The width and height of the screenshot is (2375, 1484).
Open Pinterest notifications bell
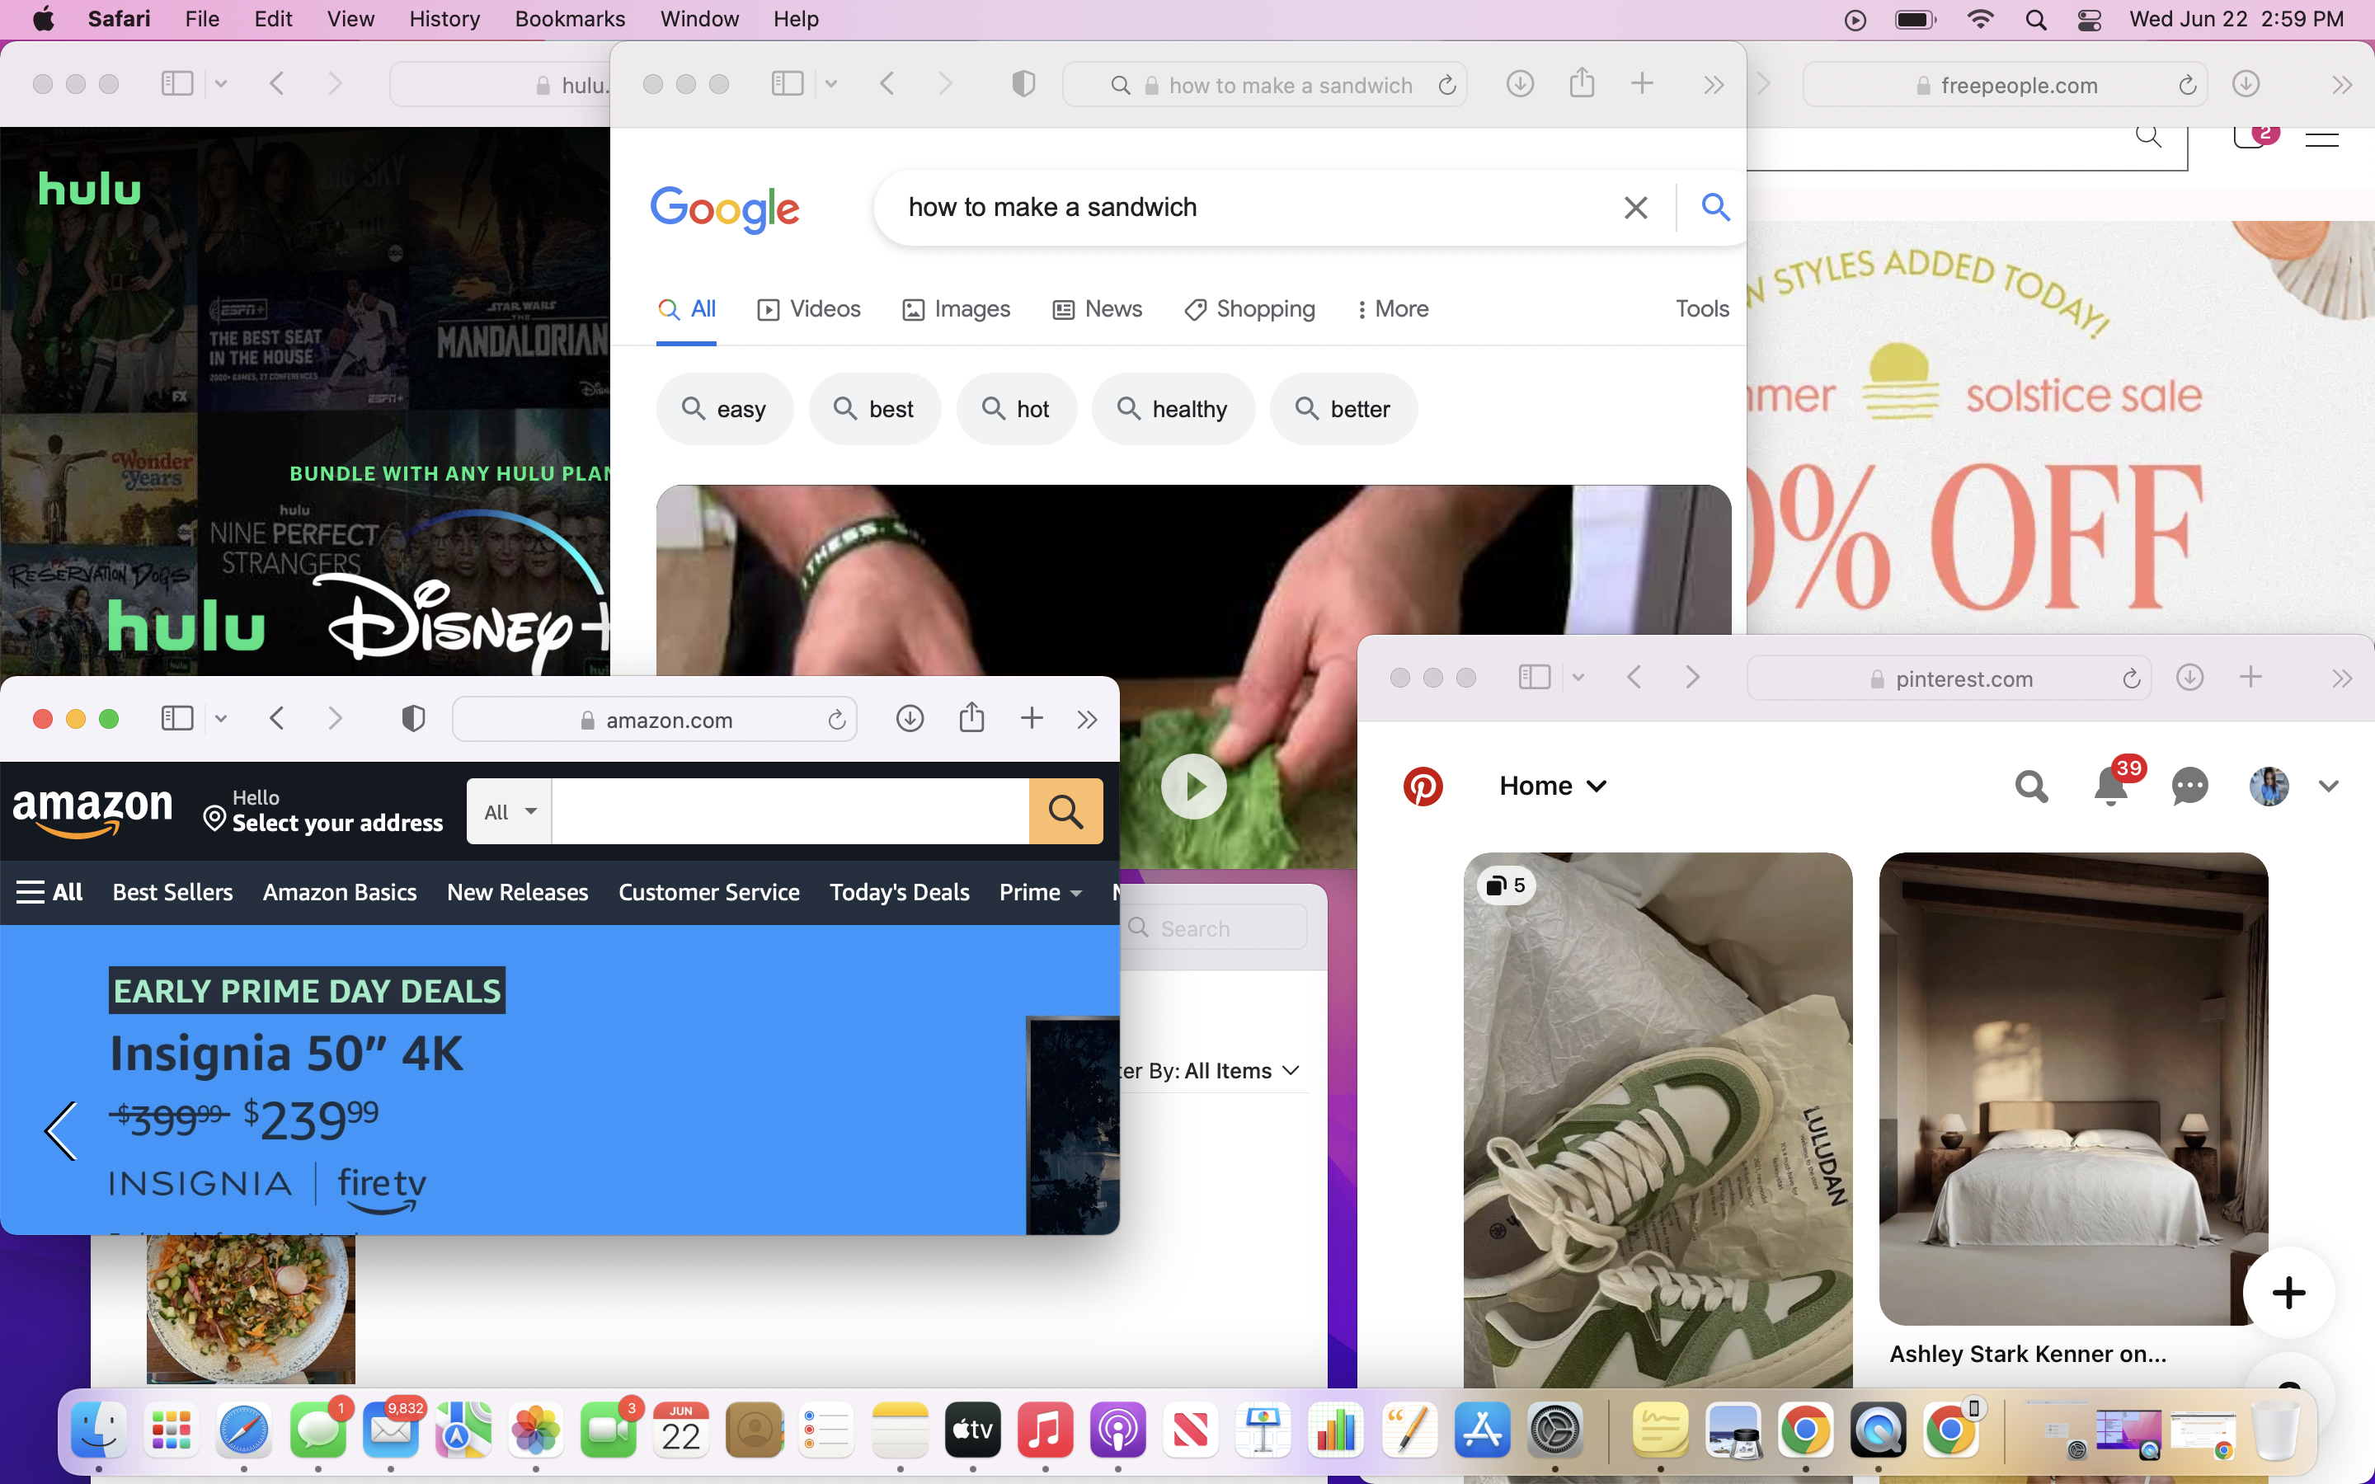2111,787
